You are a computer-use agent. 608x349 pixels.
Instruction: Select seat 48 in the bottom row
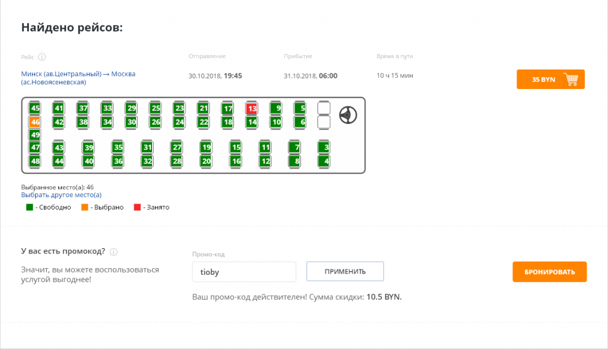[x=35, y=161]
